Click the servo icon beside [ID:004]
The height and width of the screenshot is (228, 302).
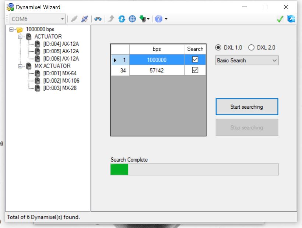tap(37, 44)
